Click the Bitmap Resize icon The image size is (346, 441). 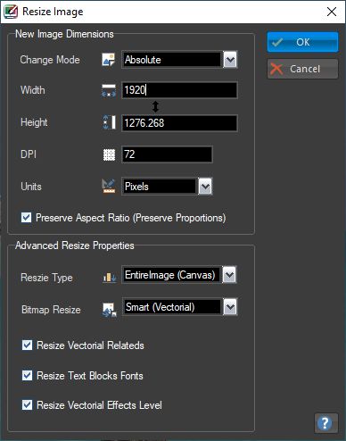coord(110,310)
